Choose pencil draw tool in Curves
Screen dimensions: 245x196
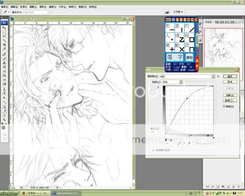click(158, 87)
